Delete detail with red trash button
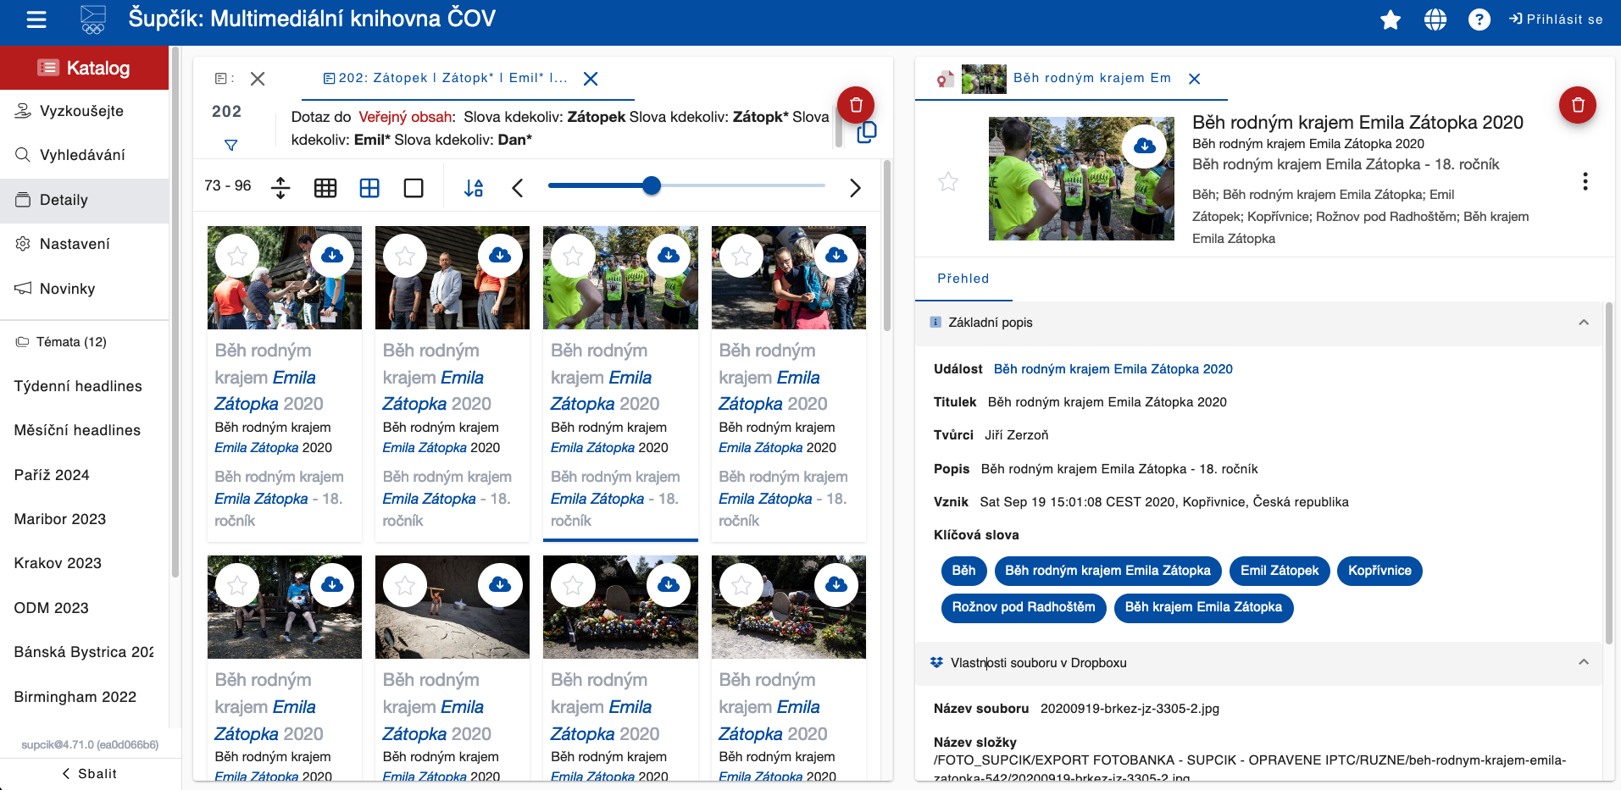 click(x=1577, y=105)
